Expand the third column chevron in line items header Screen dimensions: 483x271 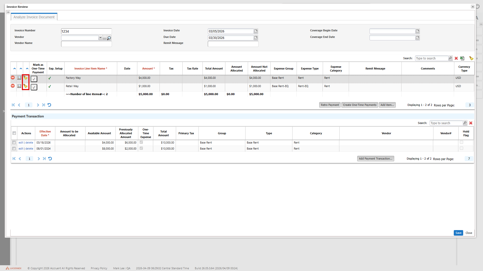(x=27, y=69)
